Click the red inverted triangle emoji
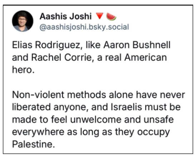Image resolution: width=196 pixels, height=159 pixels. pos(99,16)
